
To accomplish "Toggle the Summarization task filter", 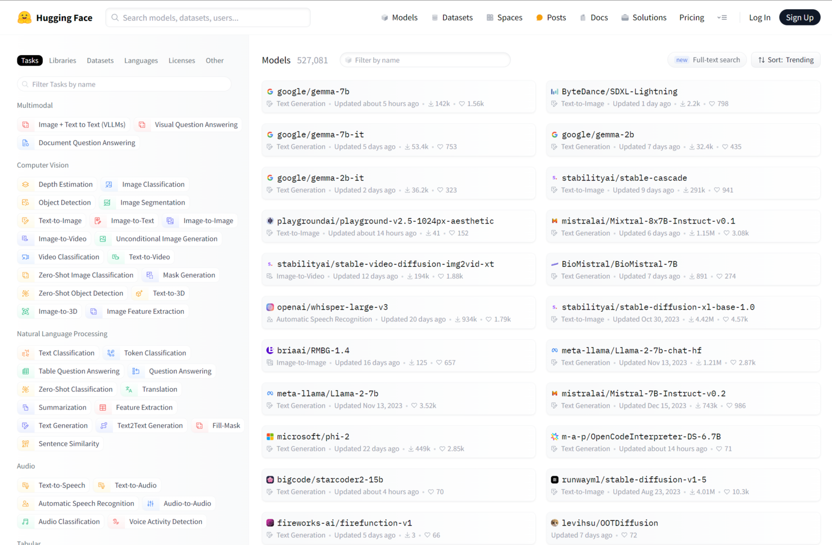I will [x=62, y=407].
